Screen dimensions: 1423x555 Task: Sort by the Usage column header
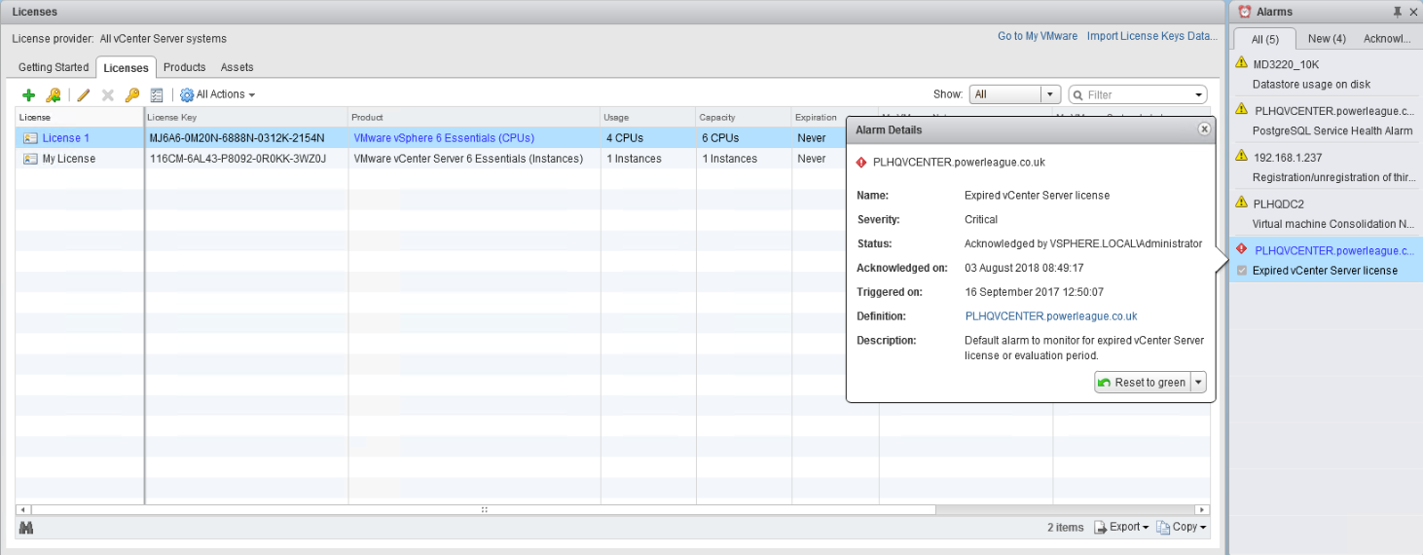coord(647,118)
